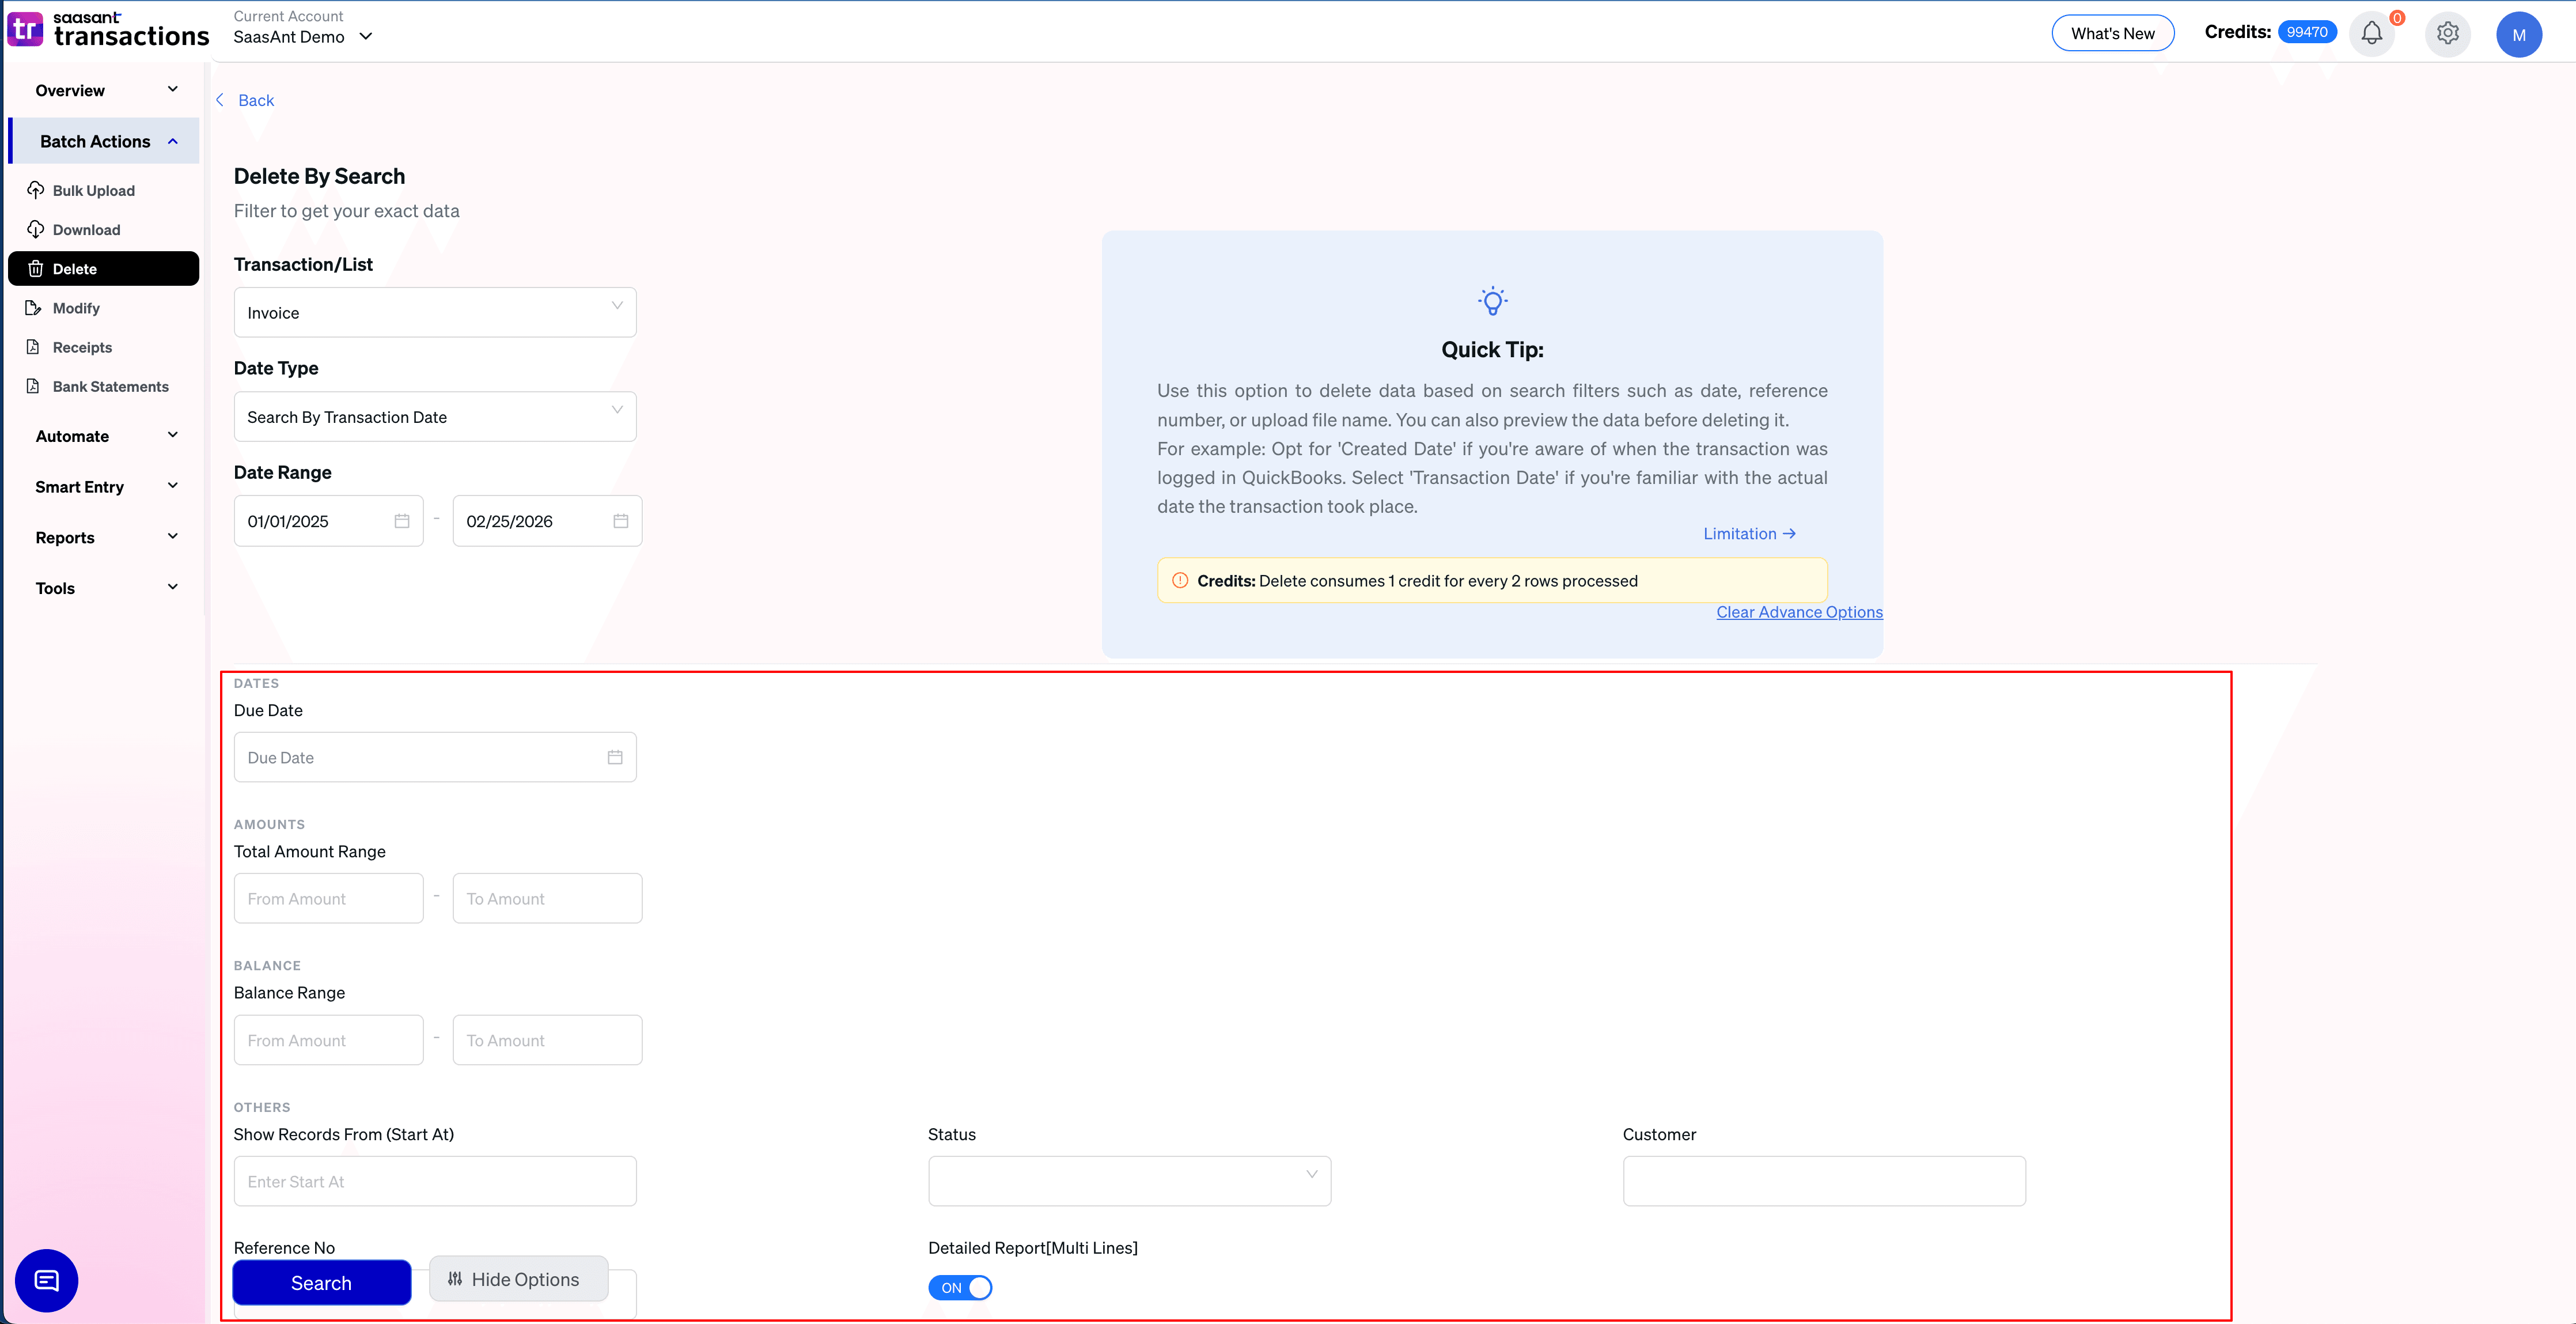Click the Download icon in Batch Actions
The width and height of the screenshot is (2576, 1324).
(x=35, y=229)
